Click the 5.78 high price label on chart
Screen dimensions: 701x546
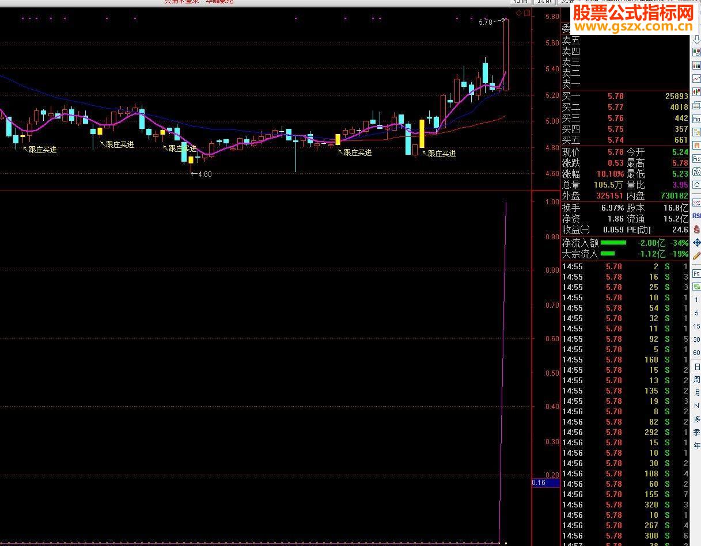(x=485, y=22)
